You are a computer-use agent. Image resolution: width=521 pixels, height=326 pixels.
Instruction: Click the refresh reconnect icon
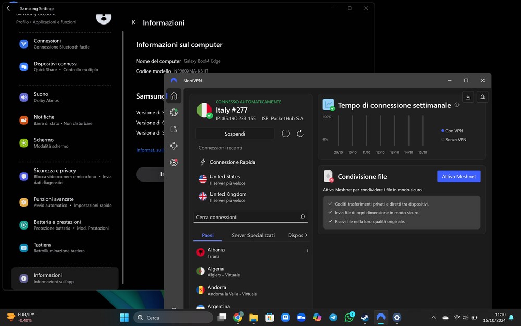(x=300, y=134)
